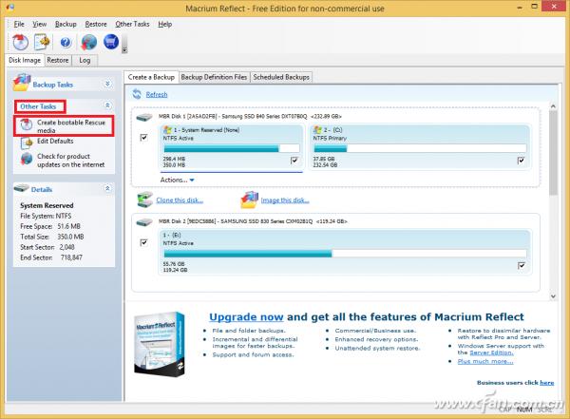Click the Business users here link
570x419 pixels.
coord(547,383)
